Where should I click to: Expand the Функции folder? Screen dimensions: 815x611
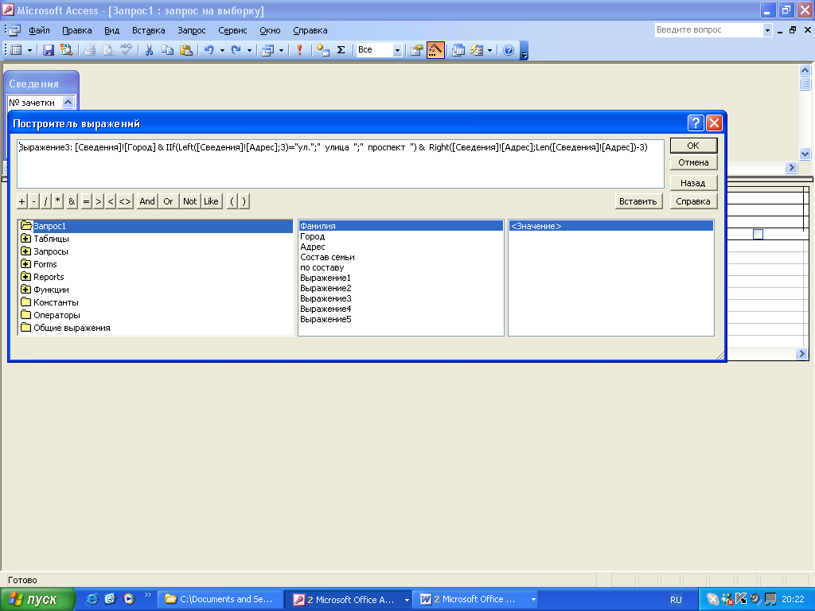[x=25, y=290]
